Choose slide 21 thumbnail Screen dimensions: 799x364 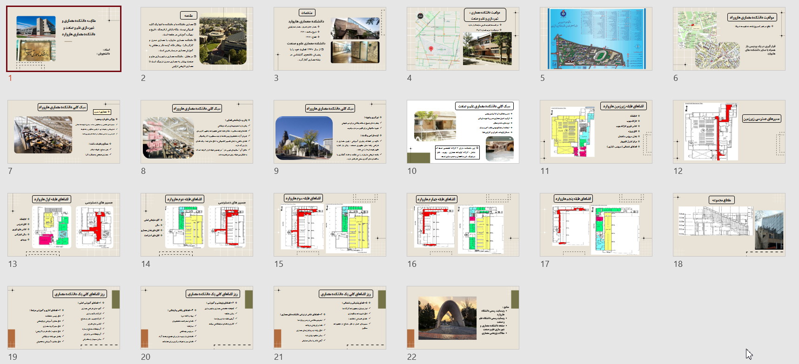(x=330, y=318)
